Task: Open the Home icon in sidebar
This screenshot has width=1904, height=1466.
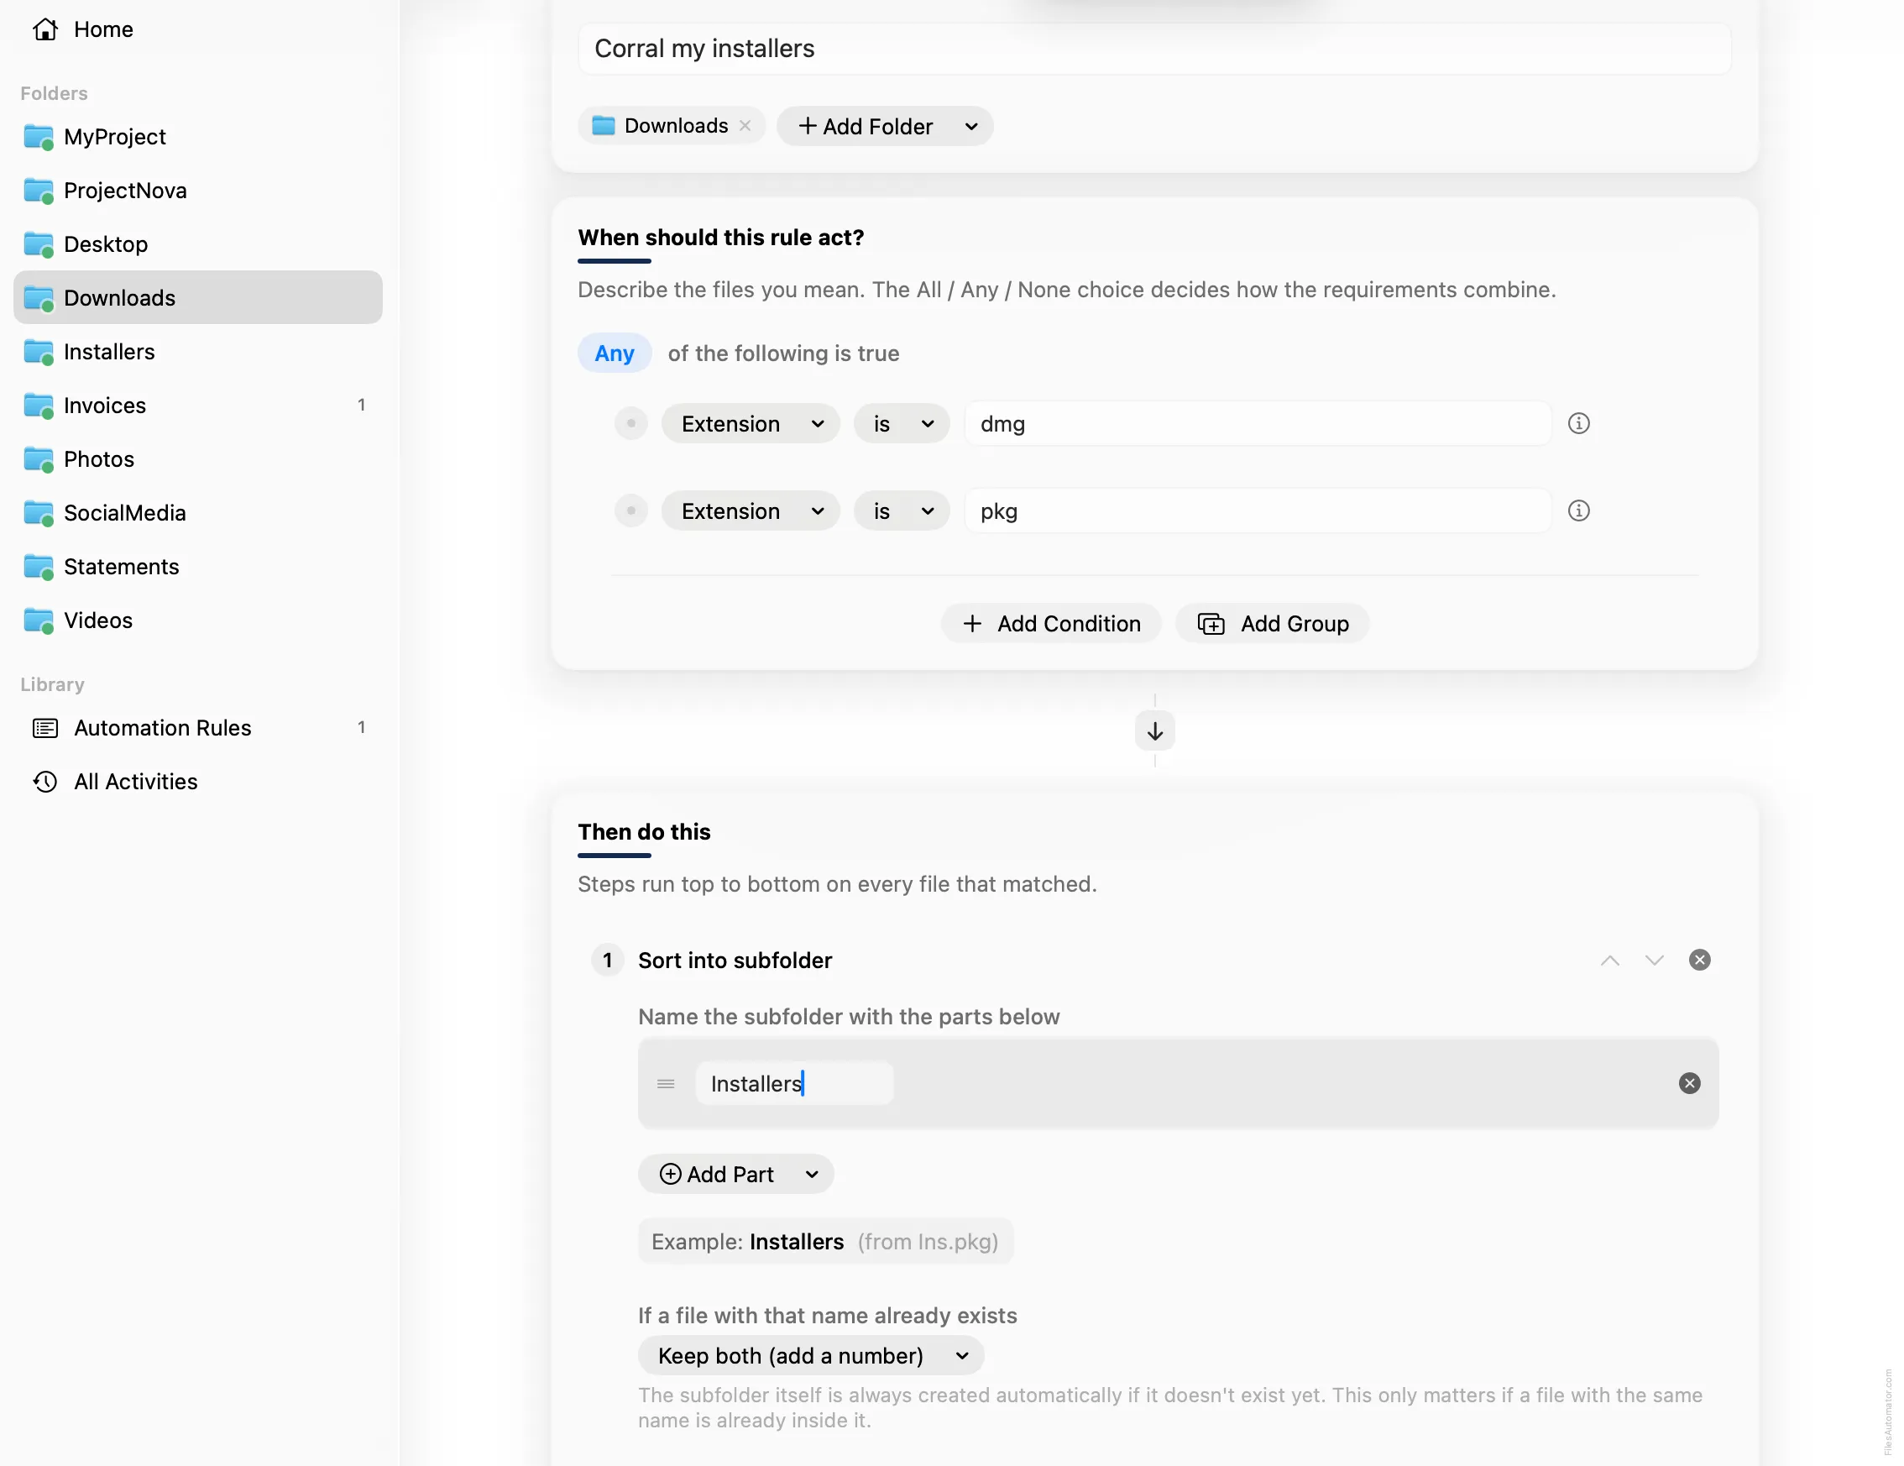Action: 45,29
